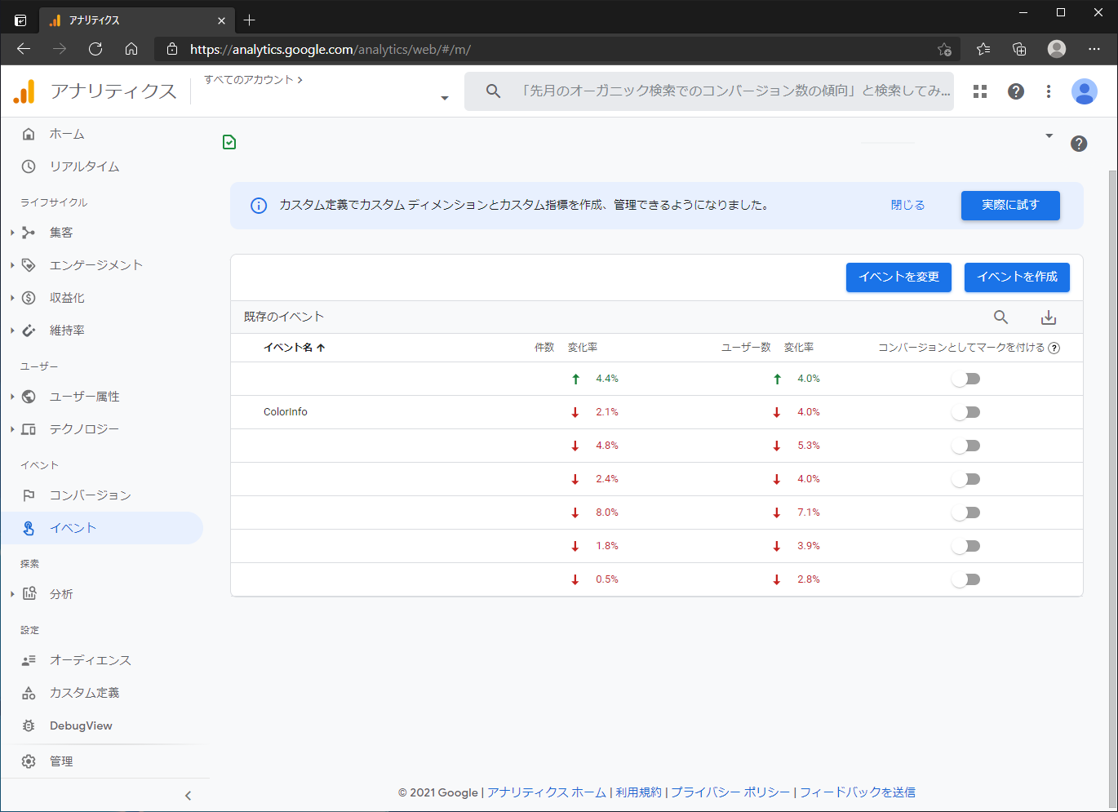The image size is (1118, 812).
Task: Click the browser address bar
Action: pos(555,49)
